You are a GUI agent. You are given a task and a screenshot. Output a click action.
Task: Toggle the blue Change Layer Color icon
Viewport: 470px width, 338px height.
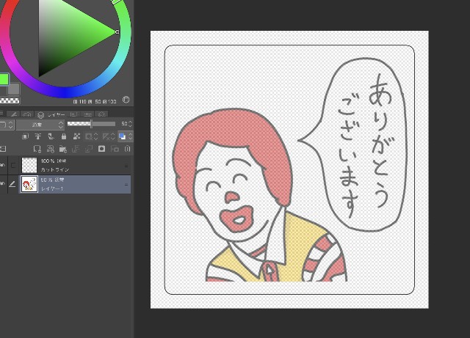click(123, 136)
